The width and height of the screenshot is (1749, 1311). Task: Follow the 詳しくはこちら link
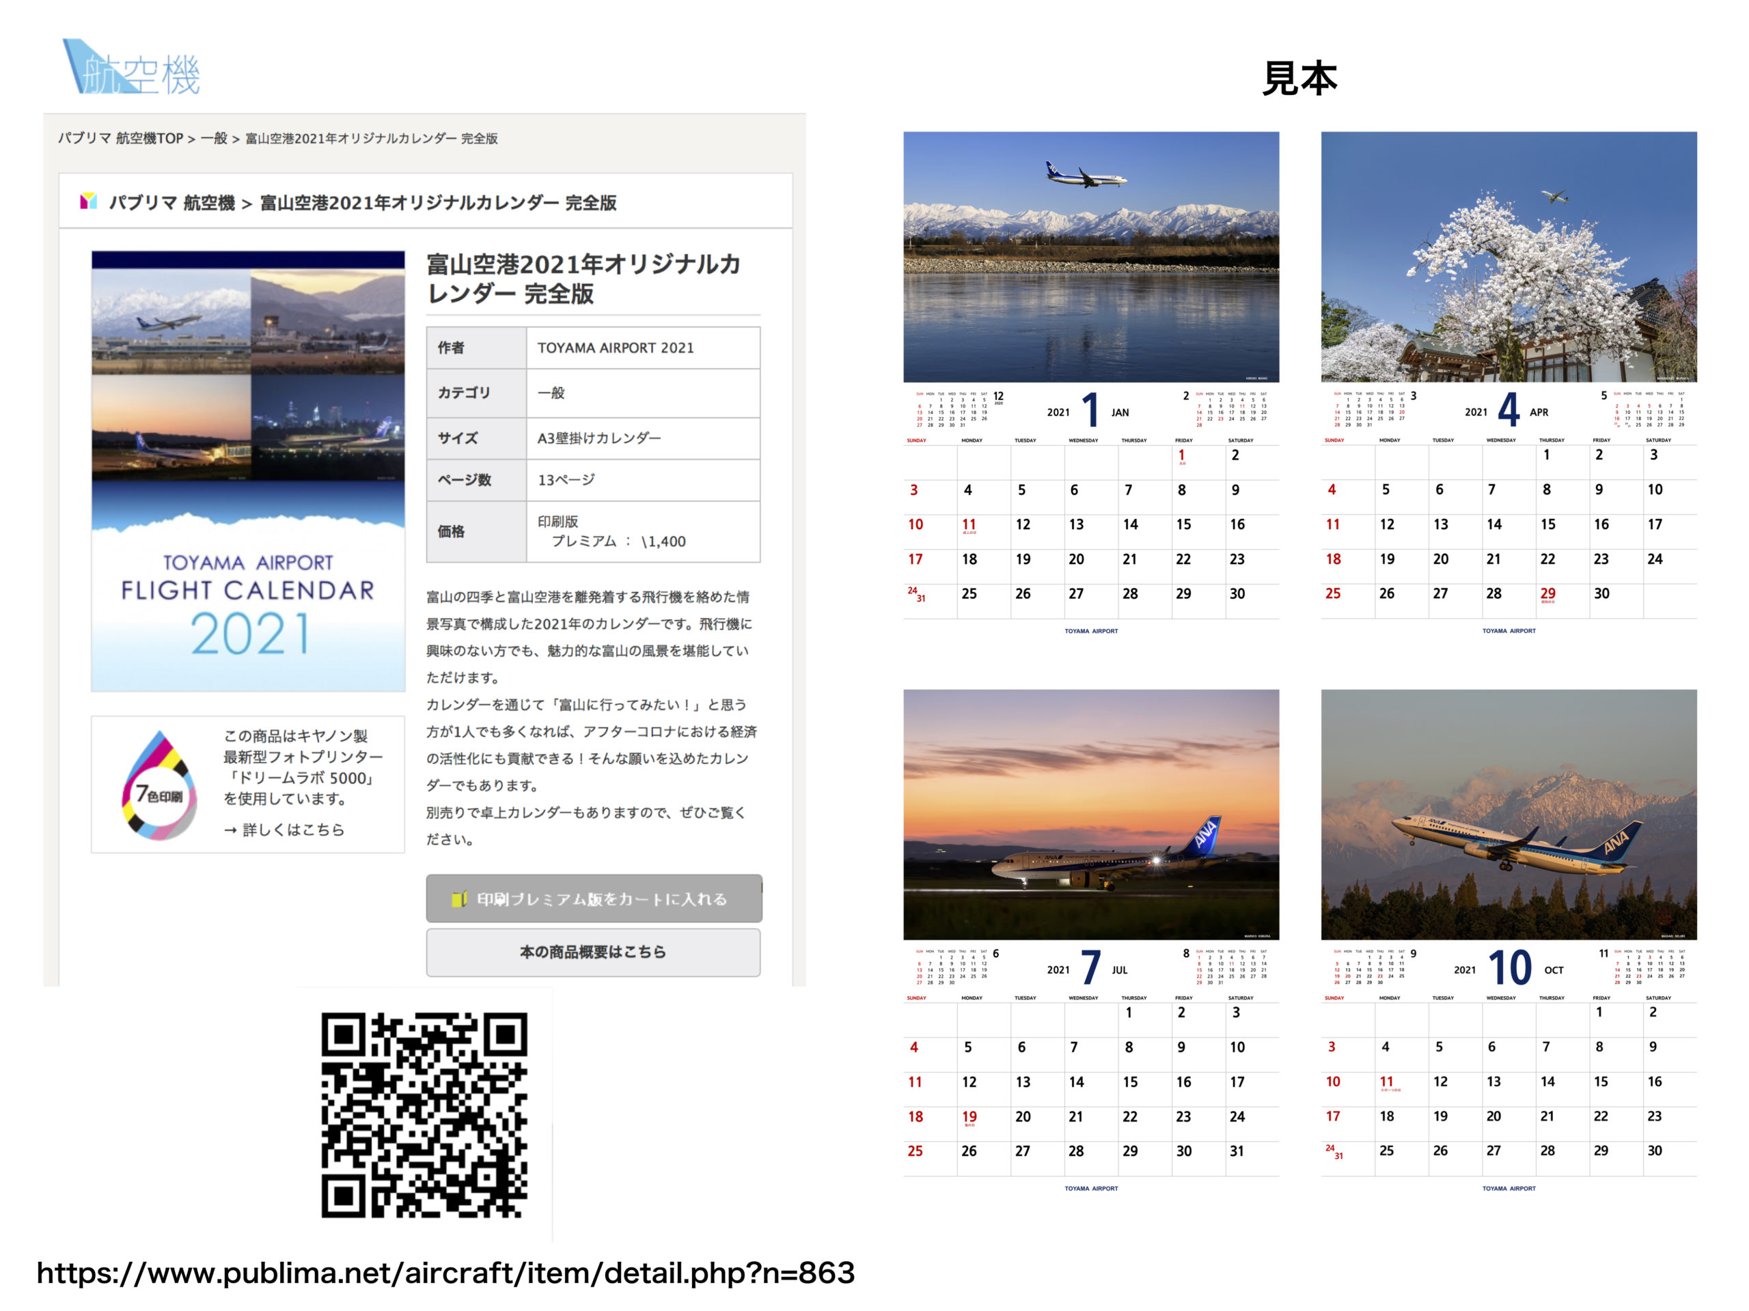coord(284,830)
